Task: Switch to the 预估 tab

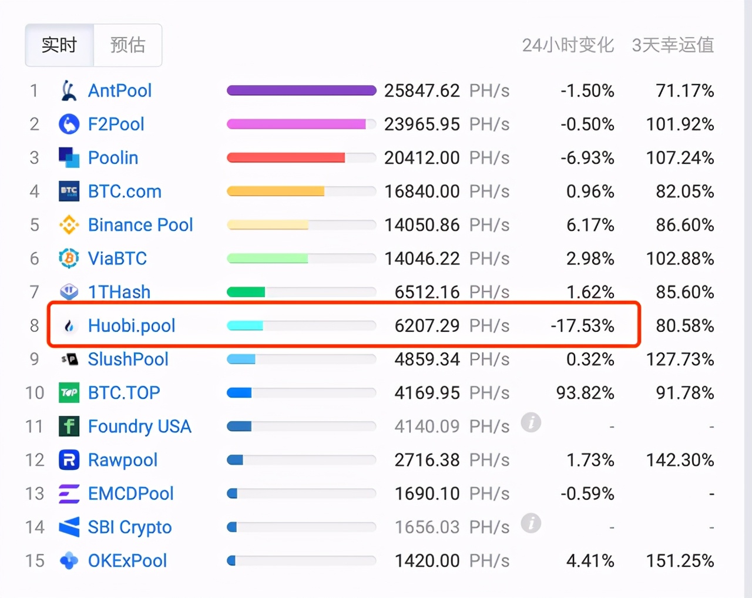Action: point(127,45)
